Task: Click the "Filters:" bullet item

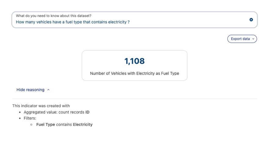Action: pos(30,118)
